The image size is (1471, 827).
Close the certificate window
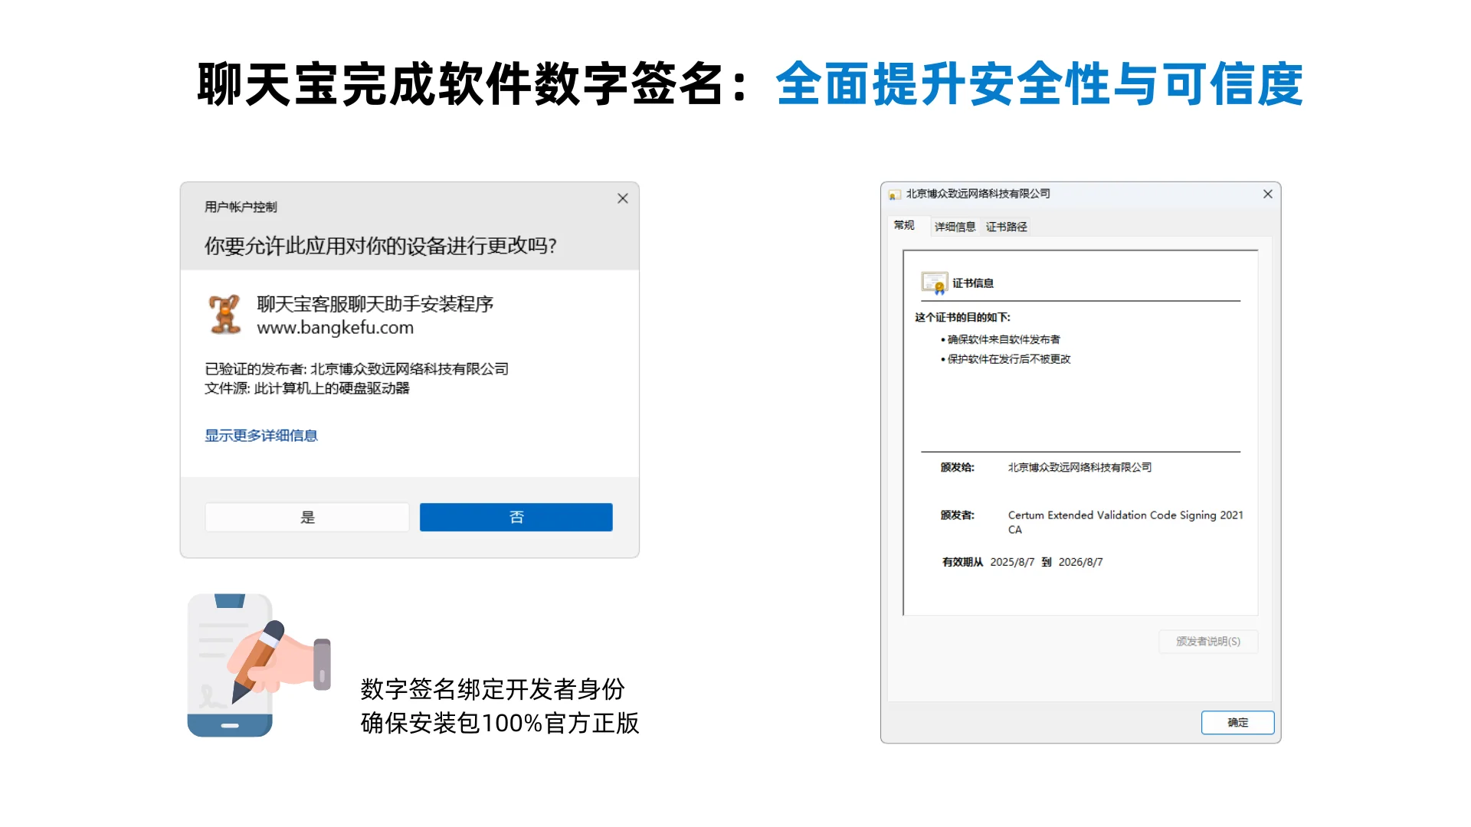pos(1268,194)
